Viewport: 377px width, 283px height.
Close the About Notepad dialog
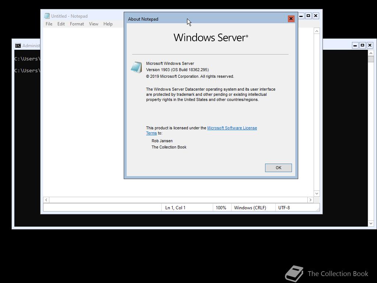pos(291,19)
